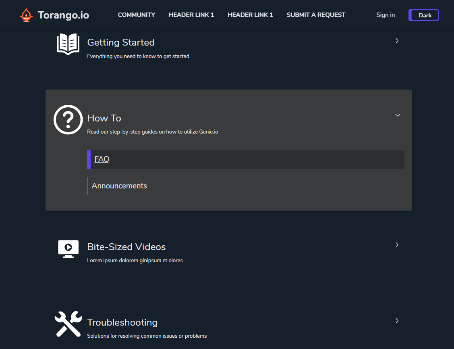Viewport: 454px width, 349px height.
Task: Expand the Bite-Sized Videos chevron
Action: pyautogui.click(x=397, y=245)
